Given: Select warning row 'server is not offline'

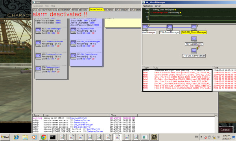Looking at the screenshot, I should click(84, 118).
